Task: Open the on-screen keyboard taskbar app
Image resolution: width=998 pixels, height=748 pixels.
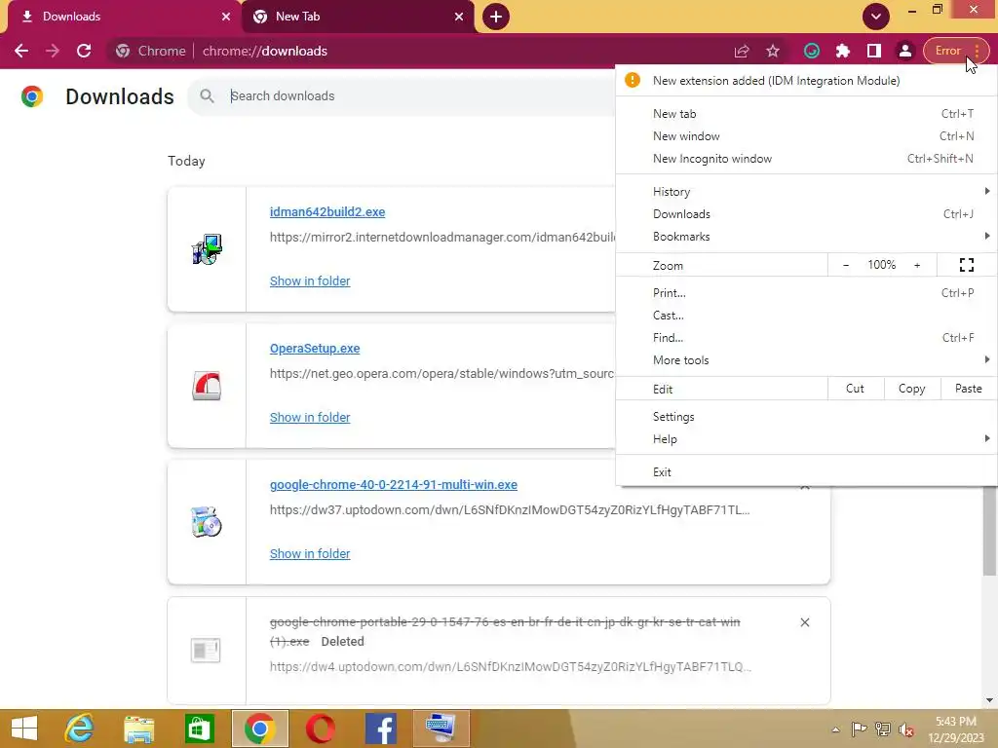Action: pyautogui.click(x=441, y=729)
